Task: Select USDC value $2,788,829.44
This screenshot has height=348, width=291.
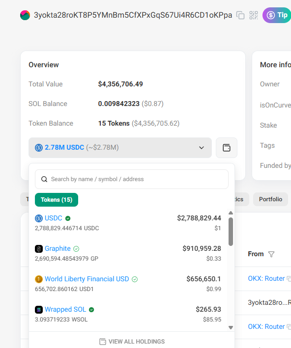Action: pyautogui.click(x=199, y=218)
